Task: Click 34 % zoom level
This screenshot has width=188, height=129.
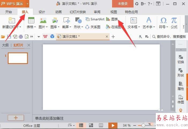Action: (x=127, y=126)
